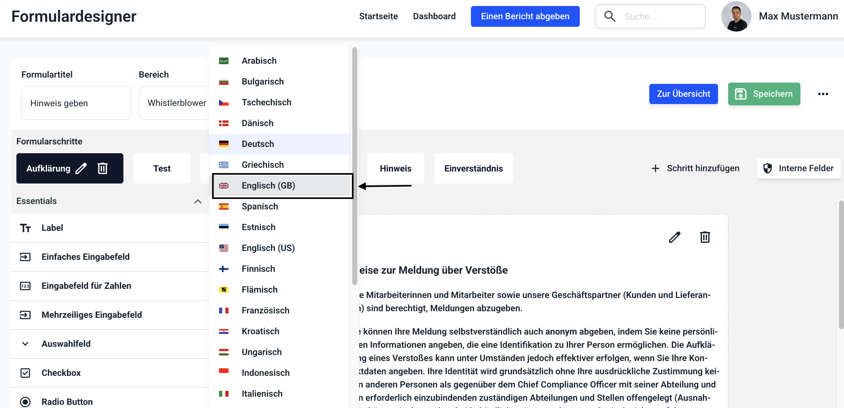Click the pencil icon on the Aufklärung step

click(81, 168)
